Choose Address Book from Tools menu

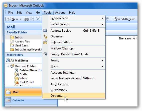point(74,31)
